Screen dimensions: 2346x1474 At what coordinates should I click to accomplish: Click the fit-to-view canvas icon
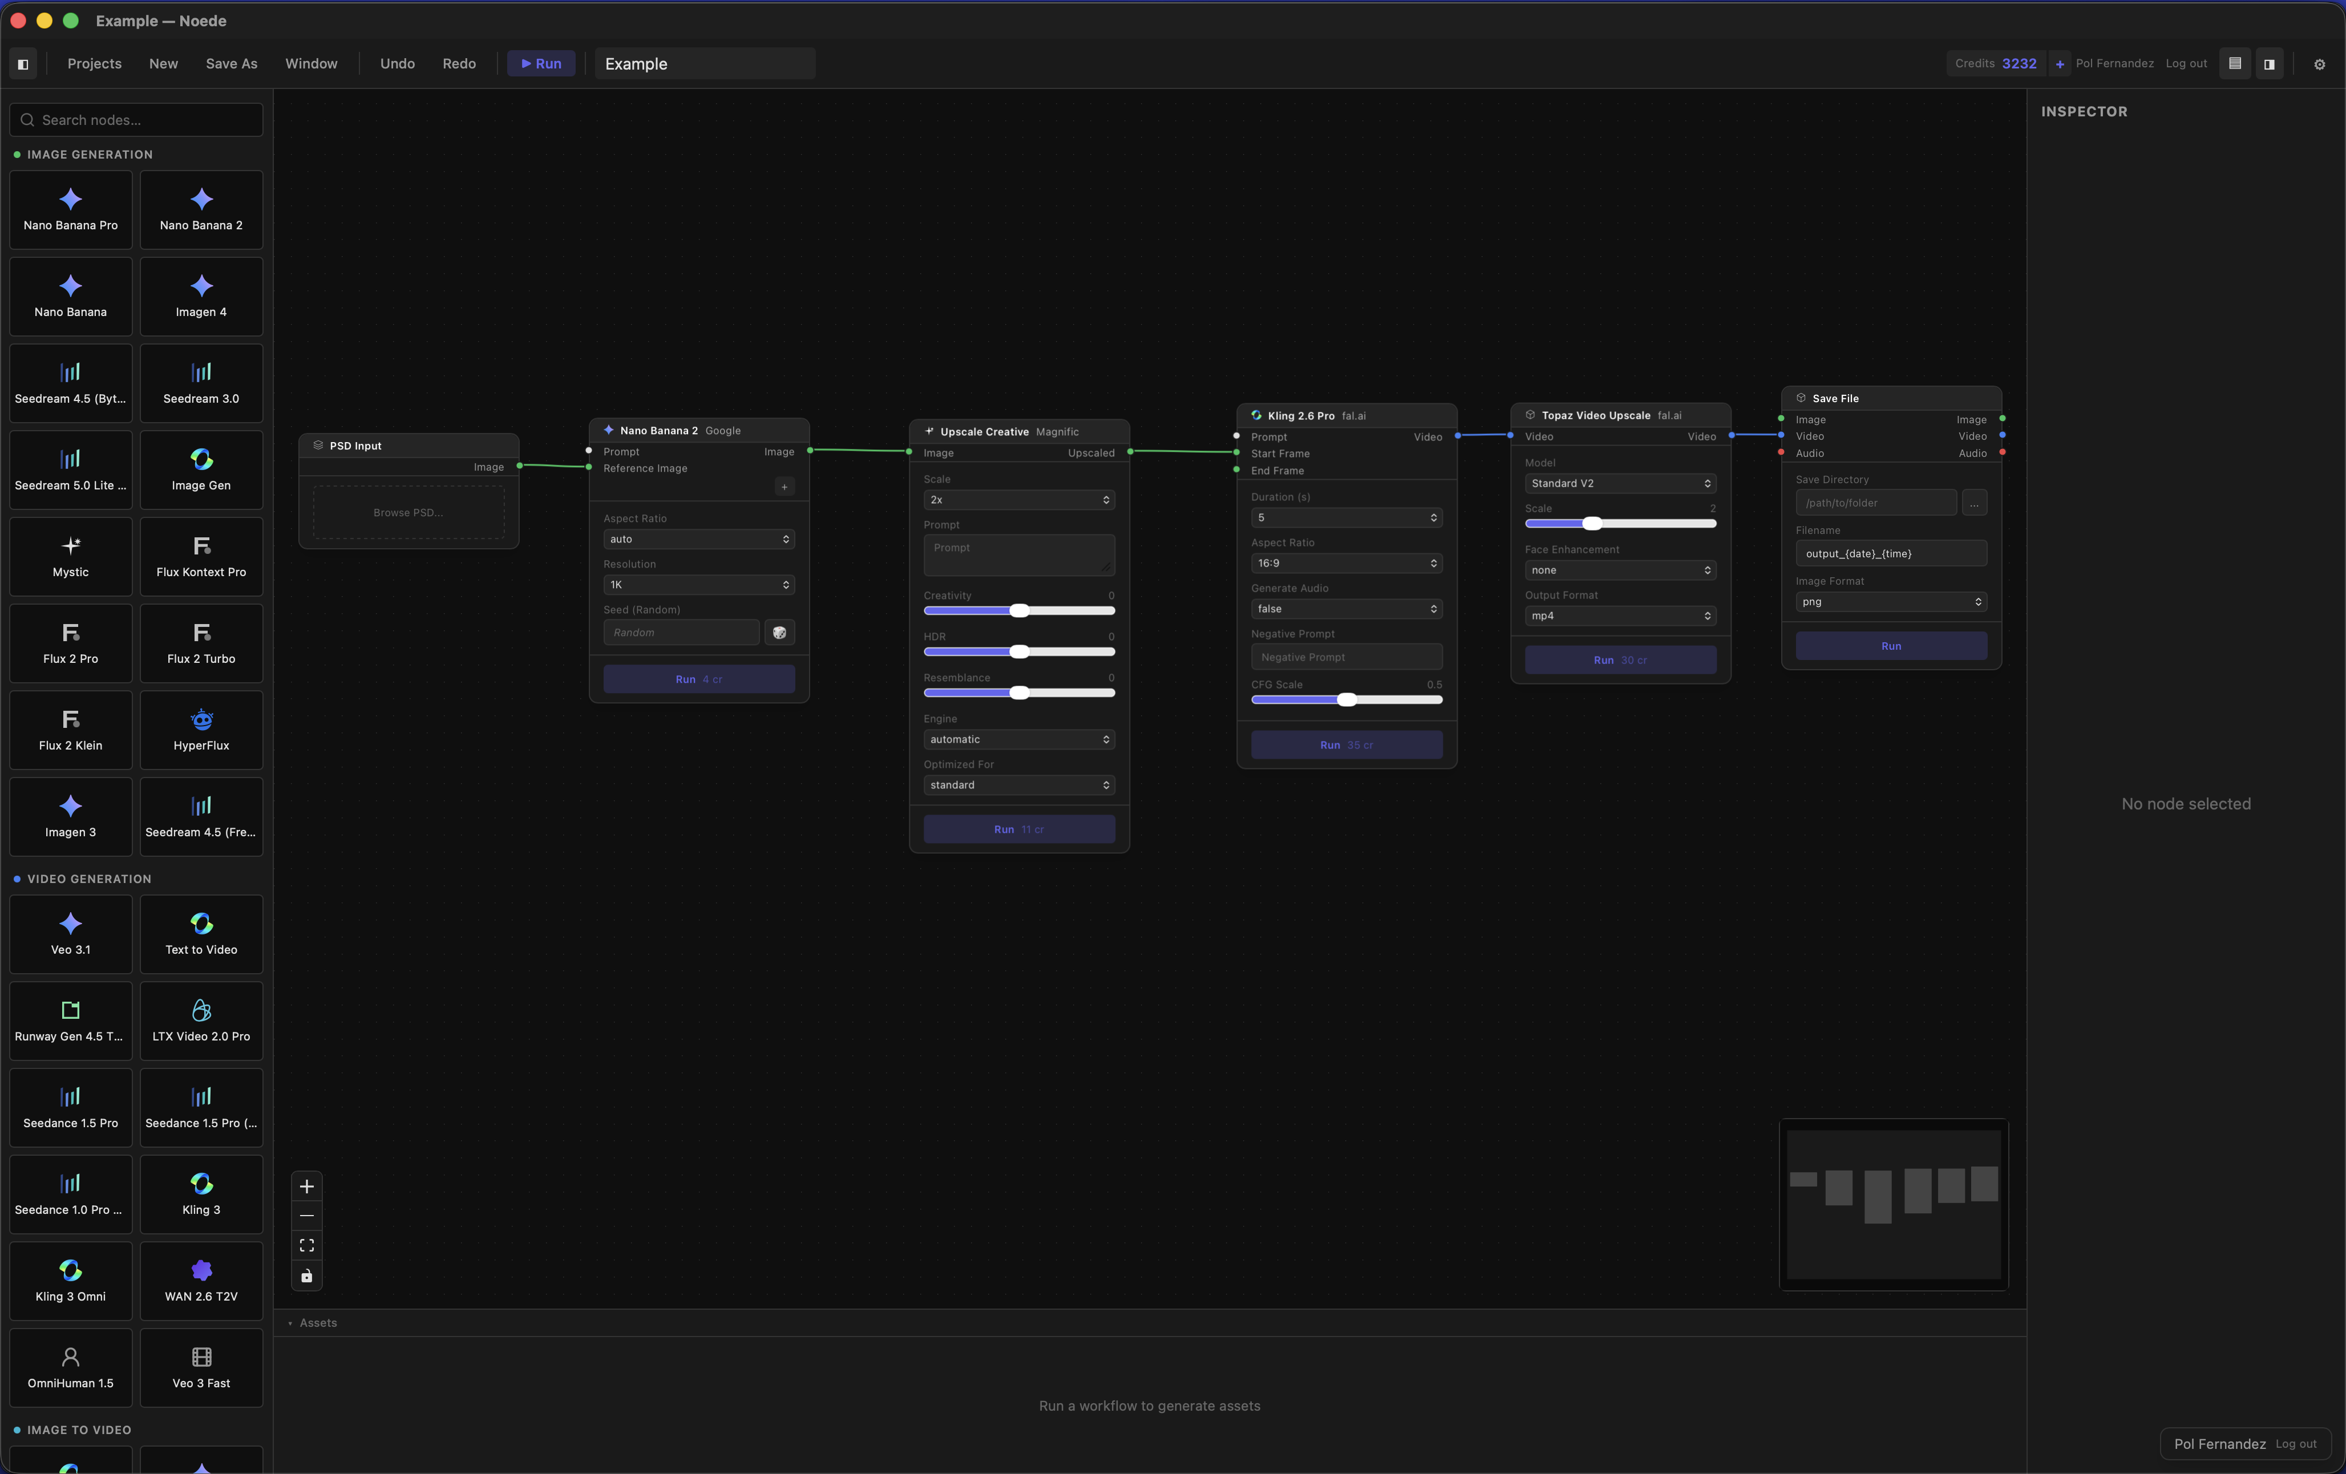[x=307, y=1245]
